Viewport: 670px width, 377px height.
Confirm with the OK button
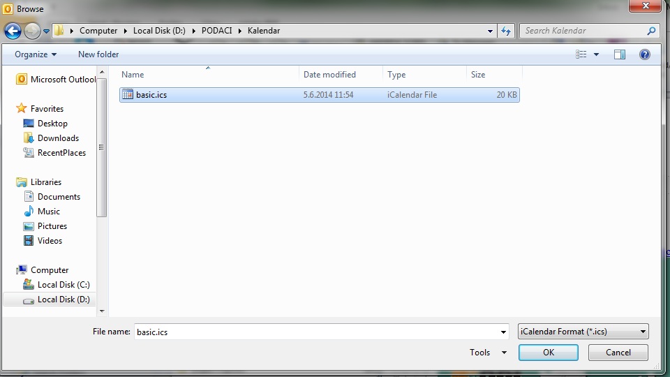549,353
